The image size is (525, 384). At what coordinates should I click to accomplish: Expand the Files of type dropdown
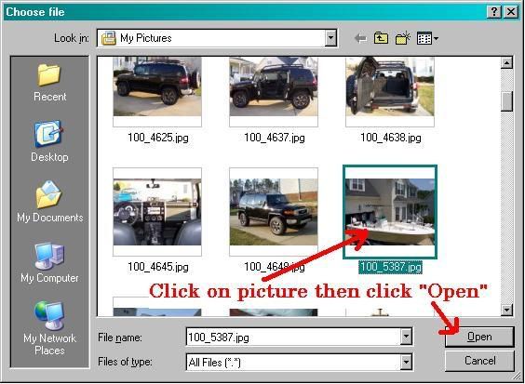[406, 363]
